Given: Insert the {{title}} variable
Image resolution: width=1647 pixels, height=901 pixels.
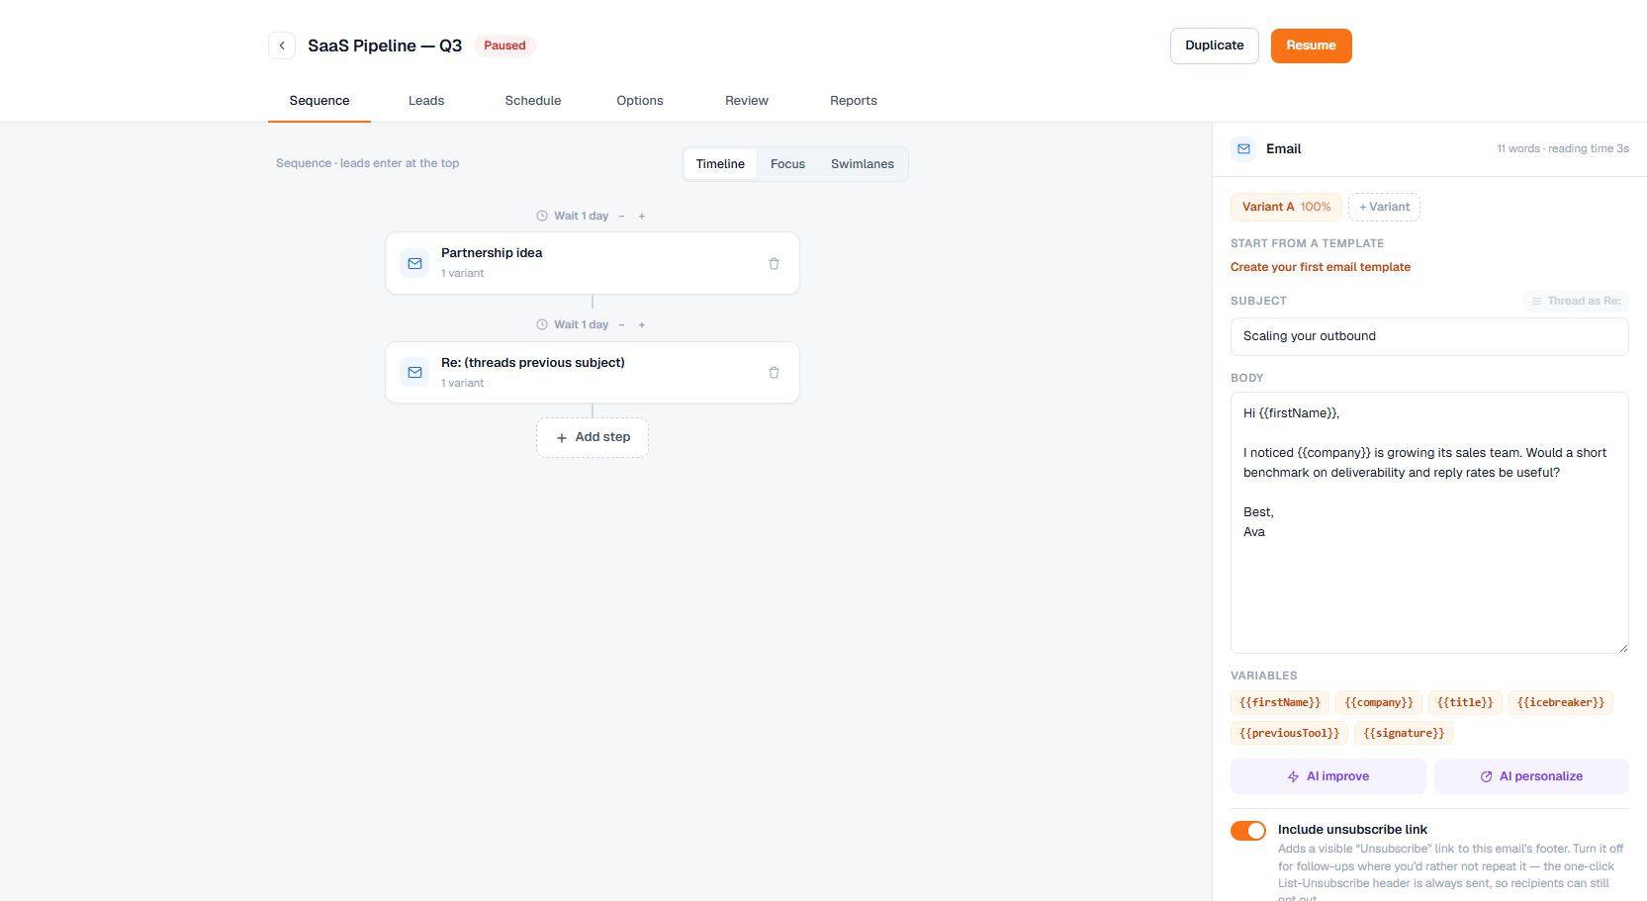Looking at the screenshot, I should 1465,703.
